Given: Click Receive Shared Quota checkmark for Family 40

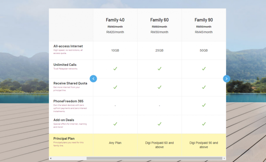Looking at the screenshot, I should [x=115, y=87].
